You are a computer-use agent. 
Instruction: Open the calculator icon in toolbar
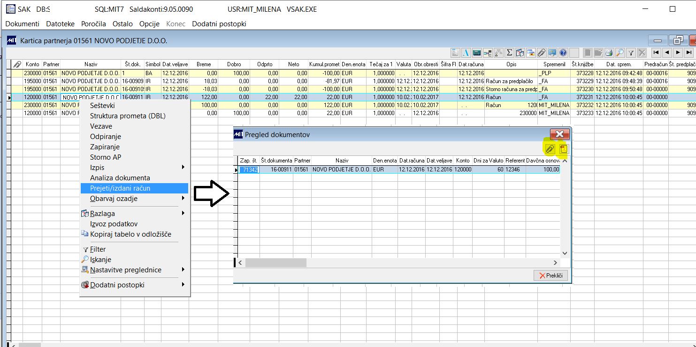[477, 53]
